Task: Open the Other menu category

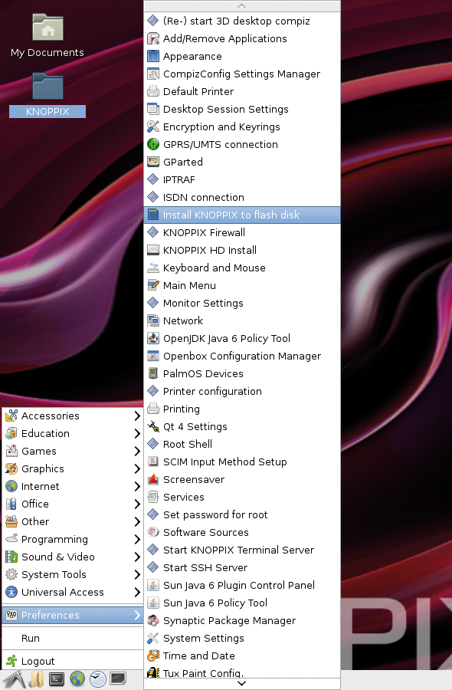Action: coord(73,521)
